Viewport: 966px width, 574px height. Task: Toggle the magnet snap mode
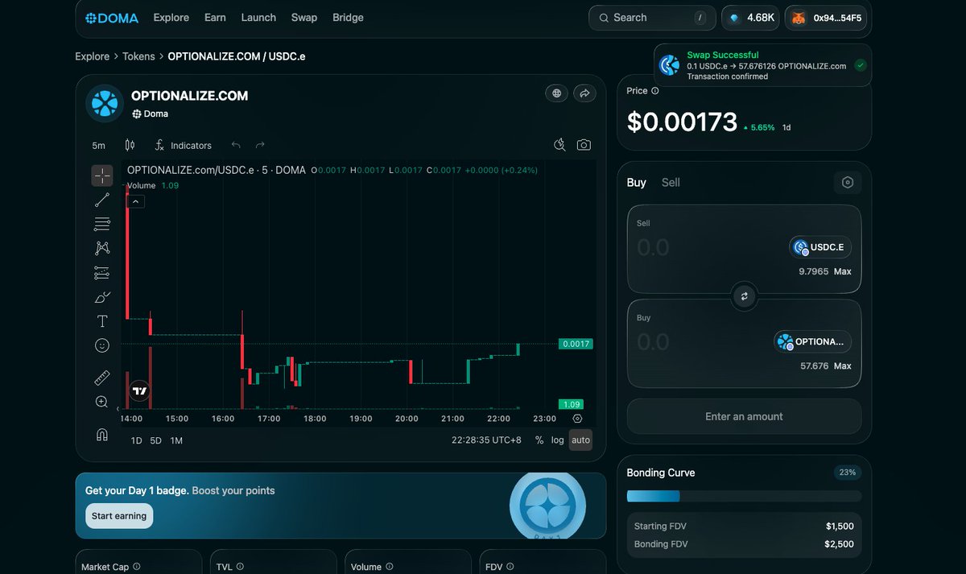(102, 435)
